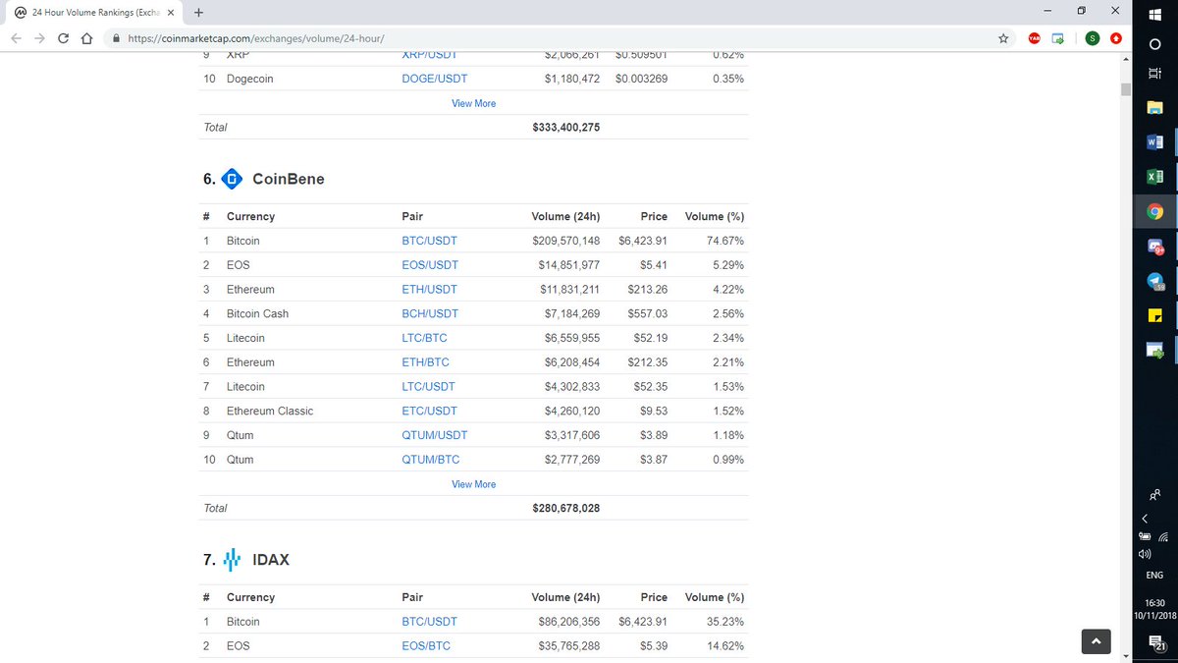Viewport: 1178px width, 663px height.
Task: Click View More under CoinBene table
Action: pyautogui.click(x=474, y=484)
